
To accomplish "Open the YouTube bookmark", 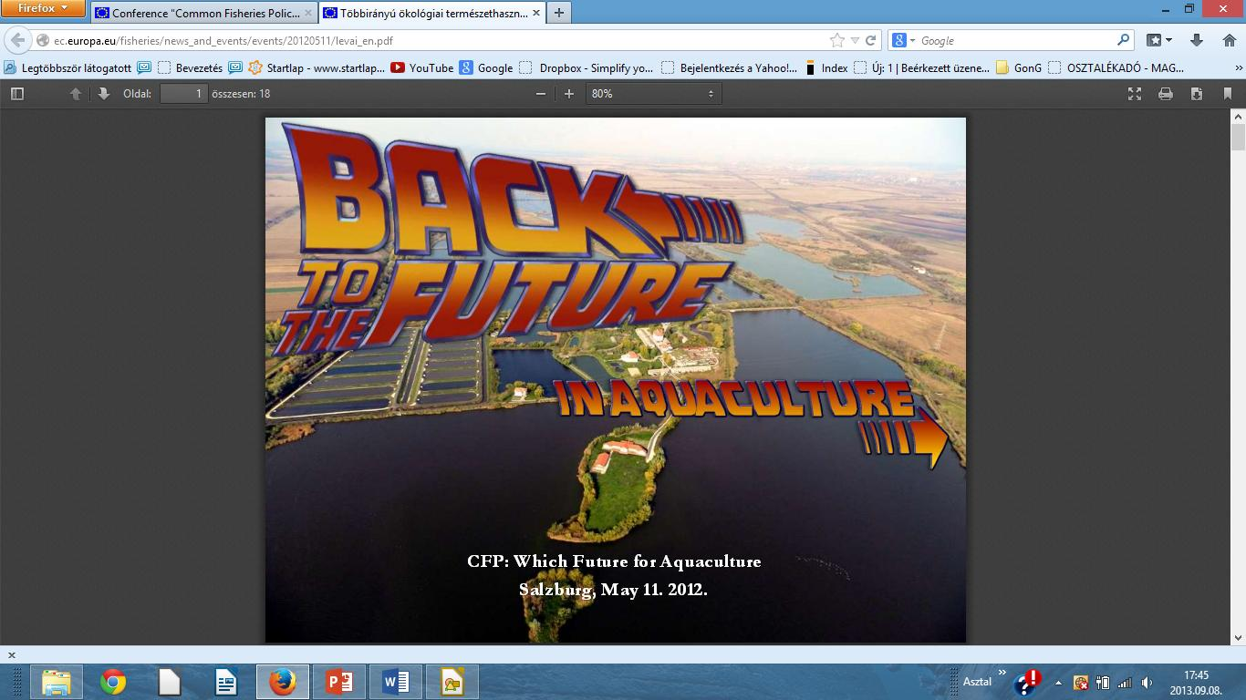I will (421, 67).
